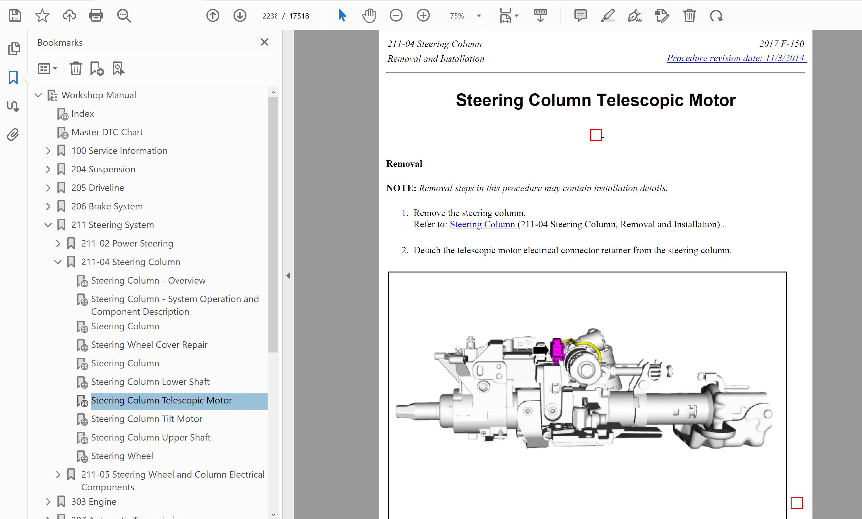862x519 pixels.
Task: Open the zoom level dropdown arrow
Action: click(x=479, y=16)
